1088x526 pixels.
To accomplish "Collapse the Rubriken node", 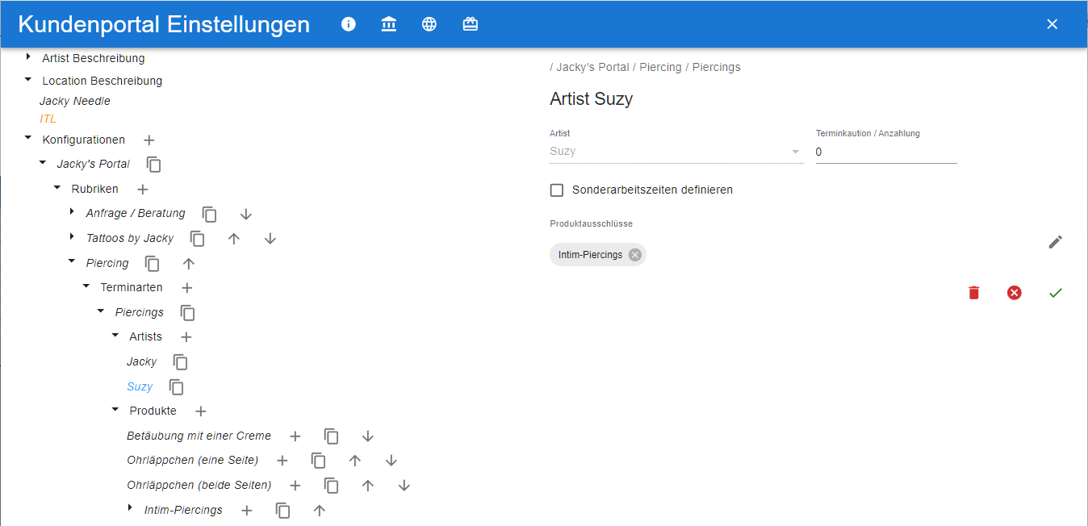I will [57, 187].
